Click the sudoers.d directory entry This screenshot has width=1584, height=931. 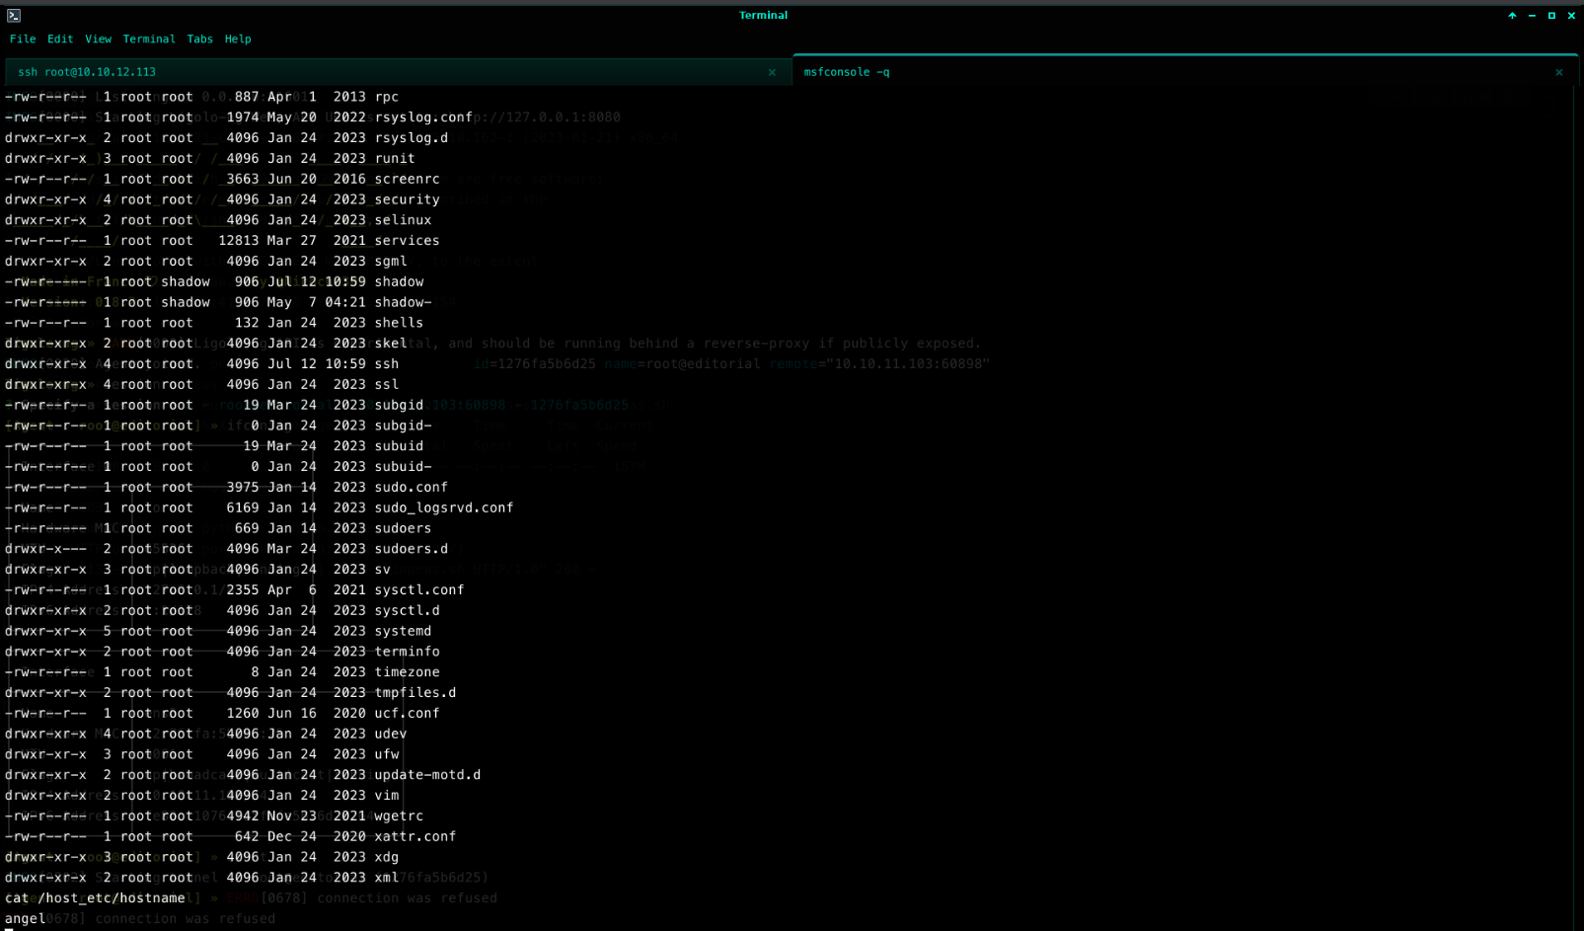(412, 549)
